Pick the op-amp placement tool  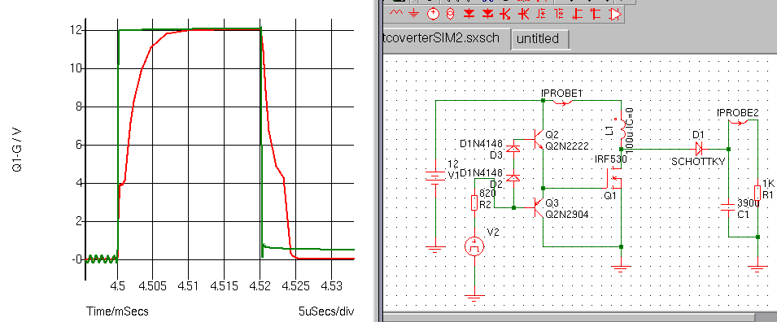point(615,14)
